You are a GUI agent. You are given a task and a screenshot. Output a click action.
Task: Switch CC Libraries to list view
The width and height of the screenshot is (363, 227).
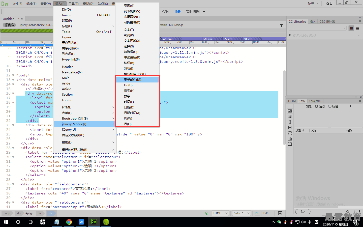pyautogui.click(x=357, y=28)
